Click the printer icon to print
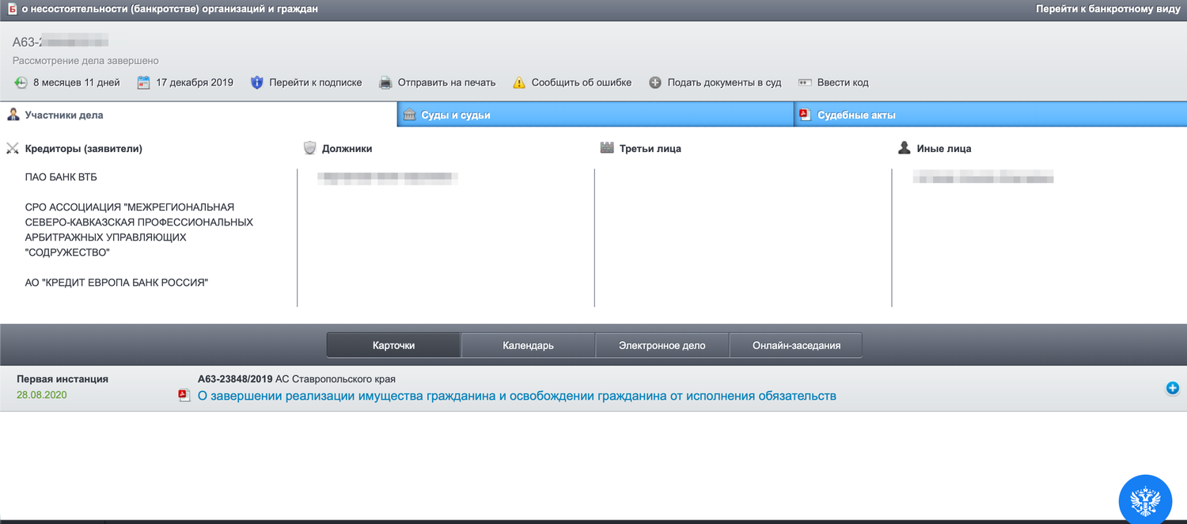 pyautogui.click(x=385, y=82)
